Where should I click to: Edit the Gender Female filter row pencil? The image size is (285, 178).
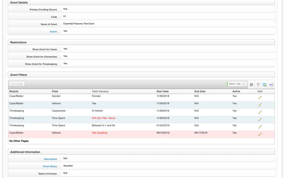point(260,98)
